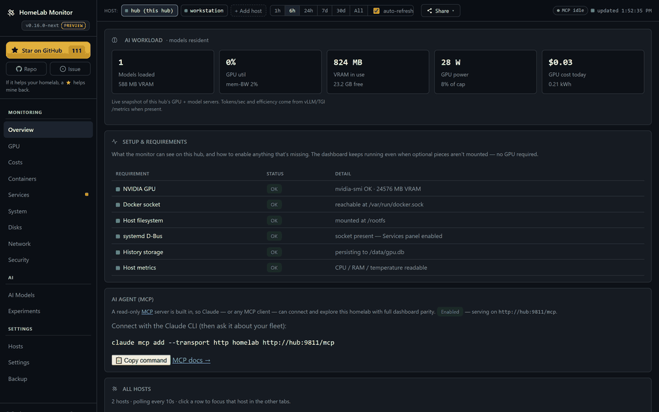The image size is (659, 412).
Task: Click the MCP idle status badge
Action: 570,11
